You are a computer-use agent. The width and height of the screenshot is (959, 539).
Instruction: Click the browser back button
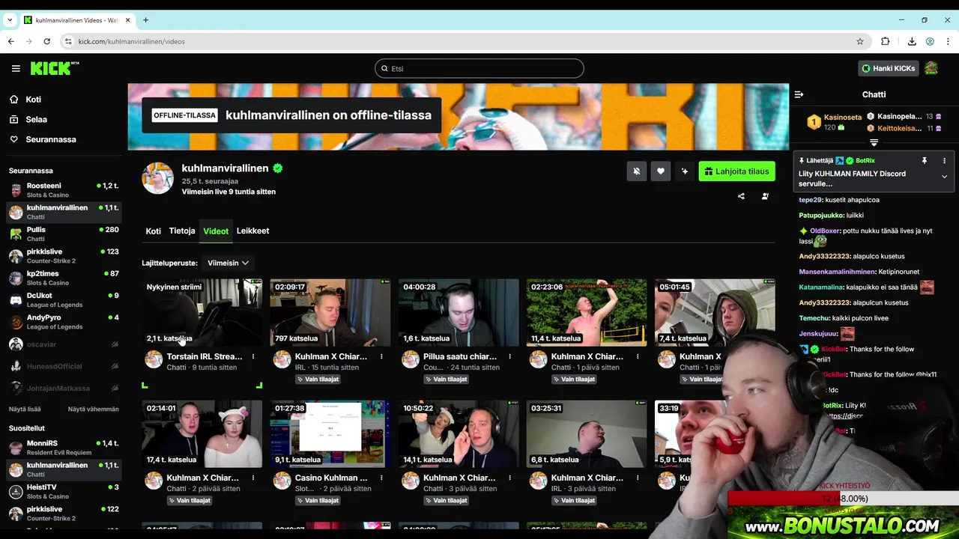coord(10,41)
